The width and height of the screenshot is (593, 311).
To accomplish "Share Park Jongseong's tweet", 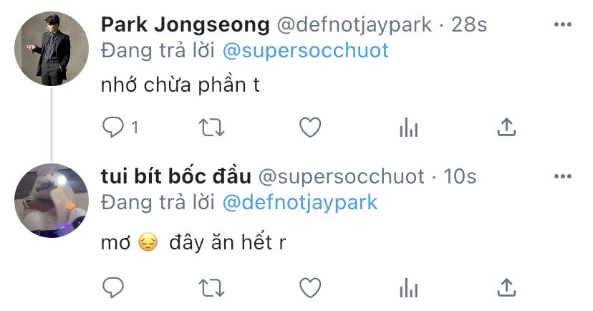I will coord(506,127).
